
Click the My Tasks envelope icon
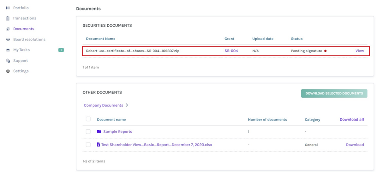(8, 50)
